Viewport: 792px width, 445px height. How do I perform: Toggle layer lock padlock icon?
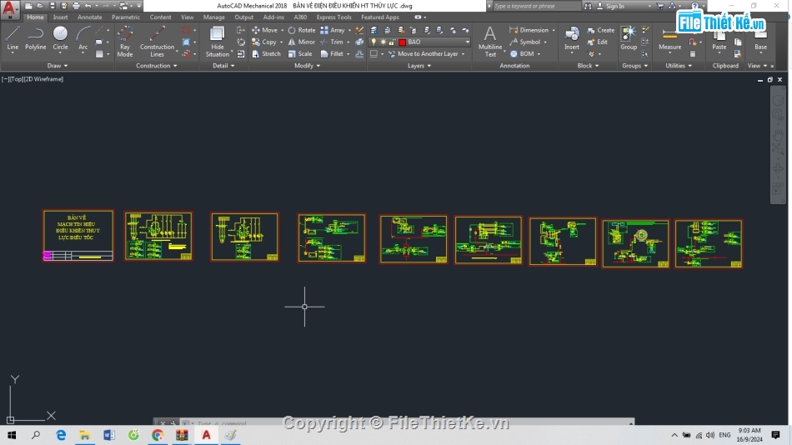coord(392,42)
